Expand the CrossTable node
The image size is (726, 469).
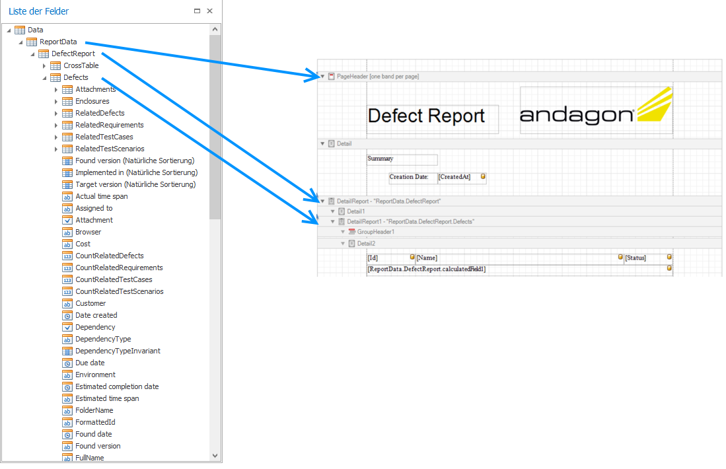point(44,65)
